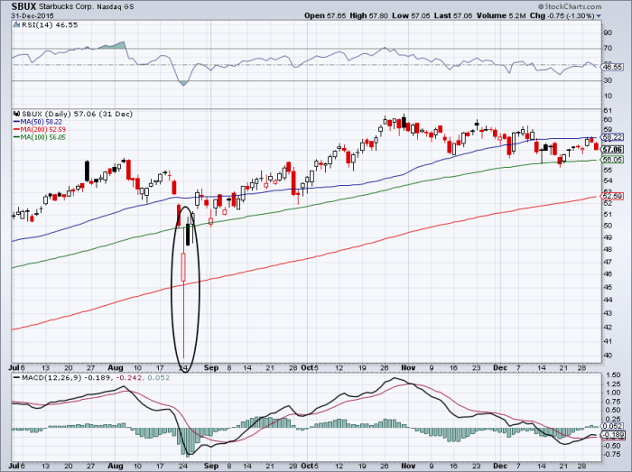This screenshot has width=632, height=472.
Task: Click the black 57.06 last price tag
Action: (x=612, y=150)
